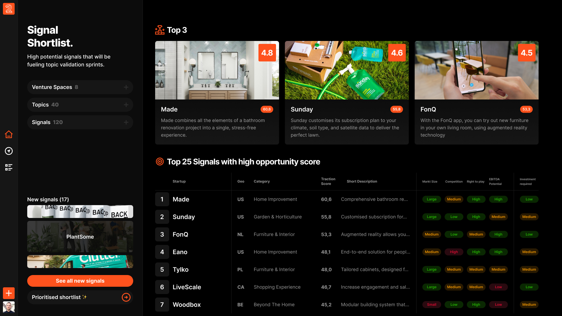Screen dimensions: 562x316
Task: Open the FonQ top card
Action: pos(477,92)
